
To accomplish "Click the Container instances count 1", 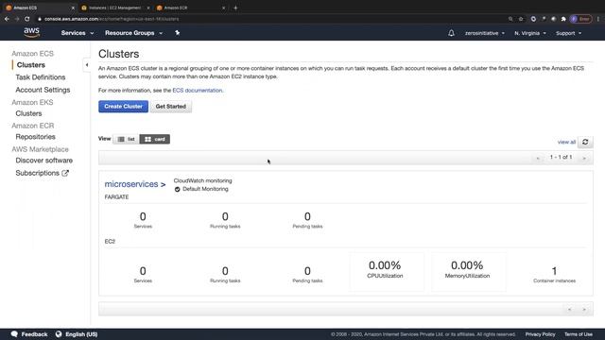I will [555, 271].
